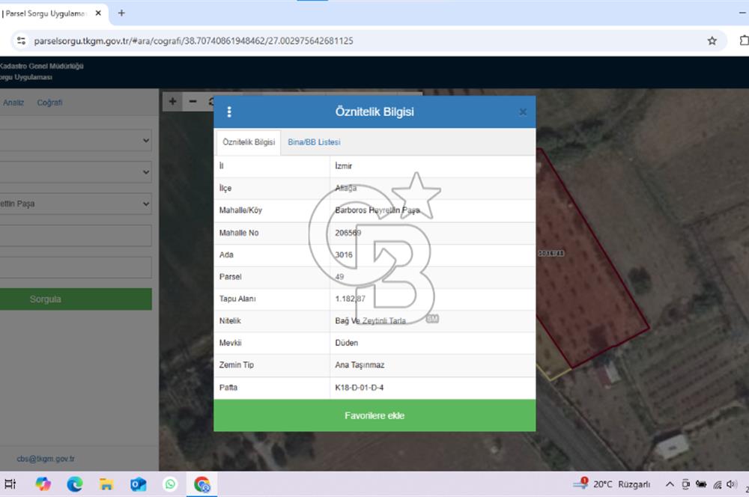The width and height of the screenshot is (749, 497).
Task: Open Outlook from the taskbar
Action: [138, 484]
